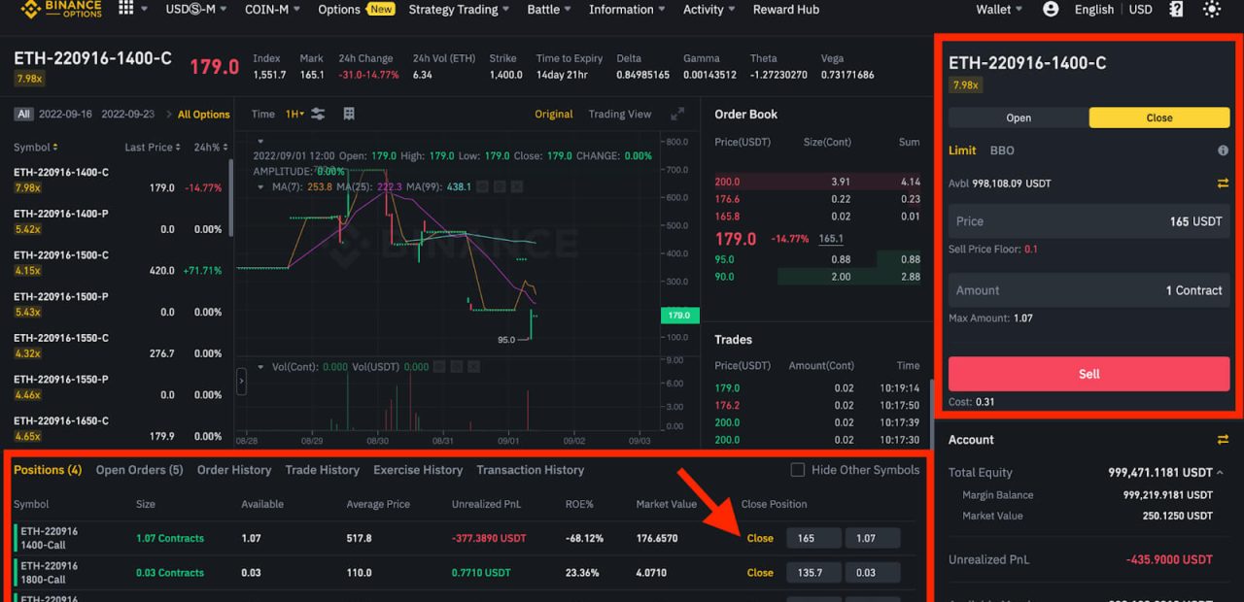The image size is (1244, 602).
Task: Click the Price input field showing 165
Action: [1088, 220]
